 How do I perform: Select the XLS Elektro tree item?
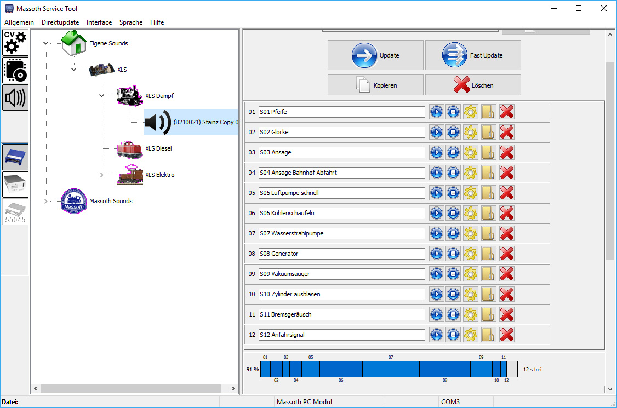160,175
